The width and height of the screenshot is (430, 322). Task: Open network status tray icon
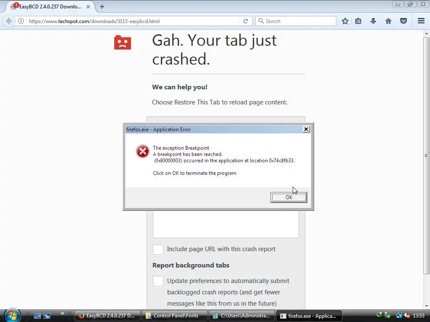coord(399,316)
